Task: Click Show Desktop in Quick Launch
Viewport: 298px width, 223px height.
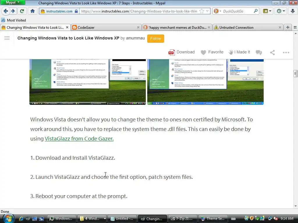Action: [x=34, y=219]
